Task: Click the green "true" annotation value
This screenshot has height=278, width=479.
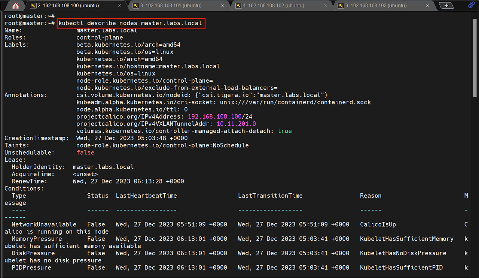Action: 284,131
